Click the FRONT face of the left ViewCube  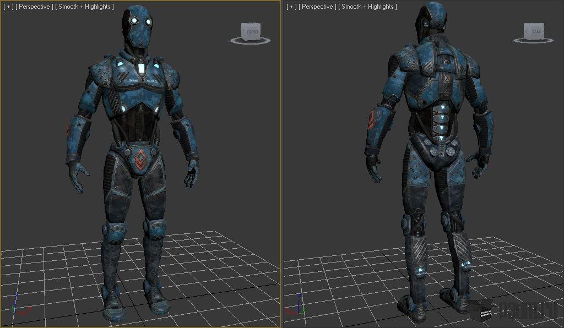point(252,31)
